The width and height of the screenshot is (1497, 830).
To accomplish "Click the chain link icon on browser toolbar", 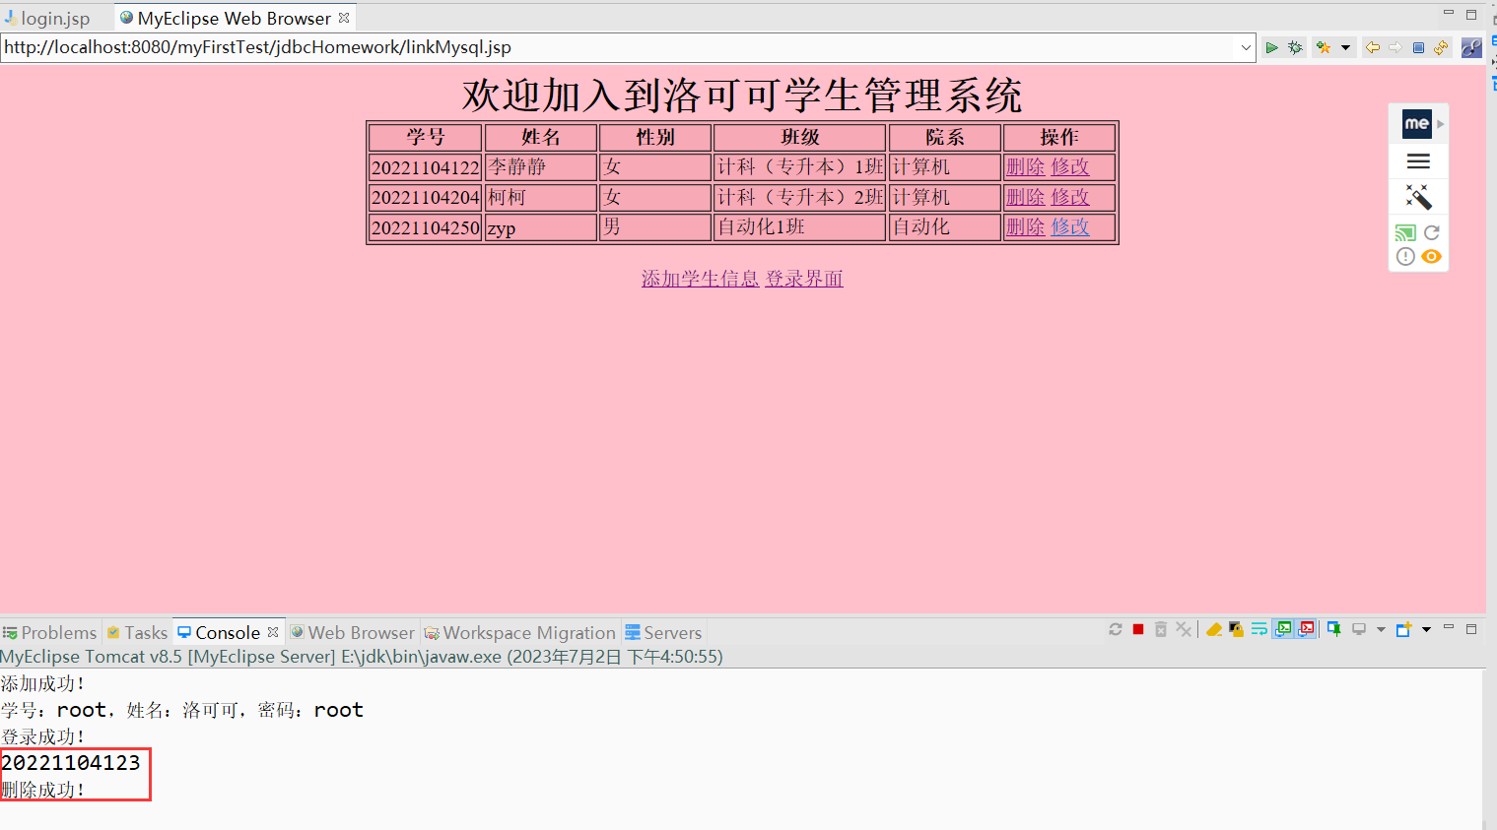I will click(1471, 47).
